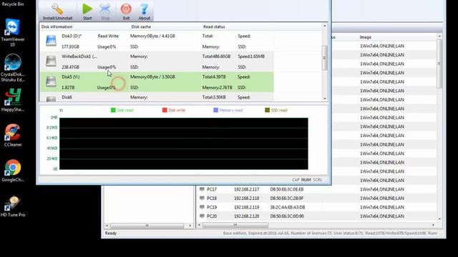Click MAC address 38:2C:4A:E8:A3:DB
The height and width of the screenshot is (257, 458).
pos(288,207)
